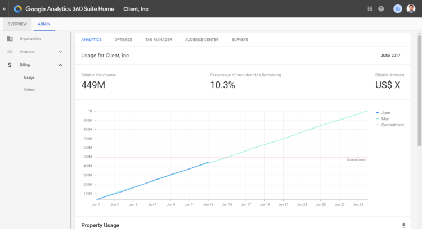422x229 pixels.
Task: Click the Products list icon
Action: point(10,52)
